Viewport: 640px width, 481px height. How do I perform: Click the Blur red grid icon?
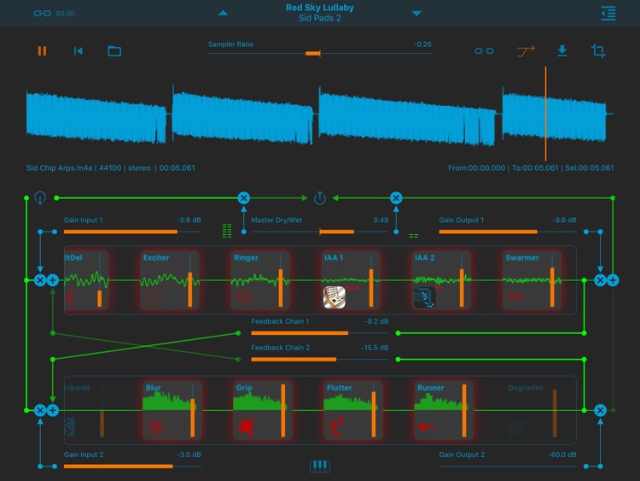155,427
